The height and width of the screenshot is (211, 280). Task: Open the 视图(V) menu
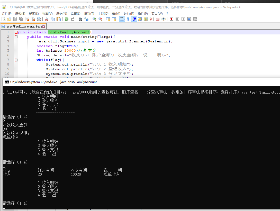pos(47,14)
